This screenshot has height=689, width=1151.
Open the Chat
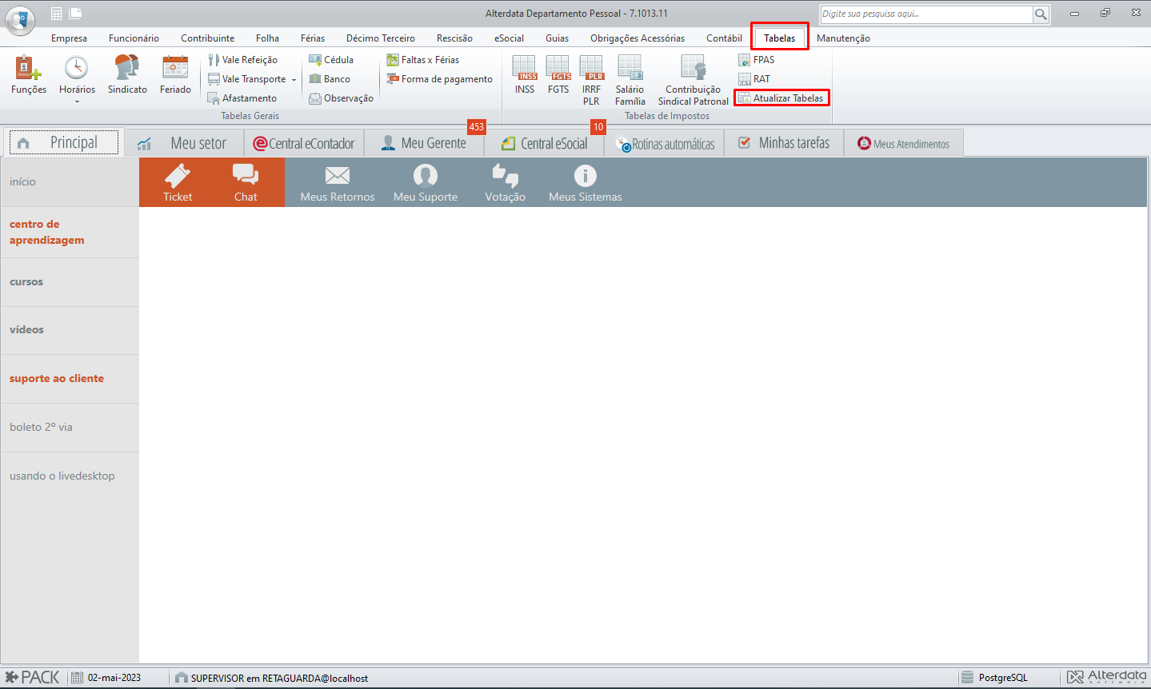246,183
